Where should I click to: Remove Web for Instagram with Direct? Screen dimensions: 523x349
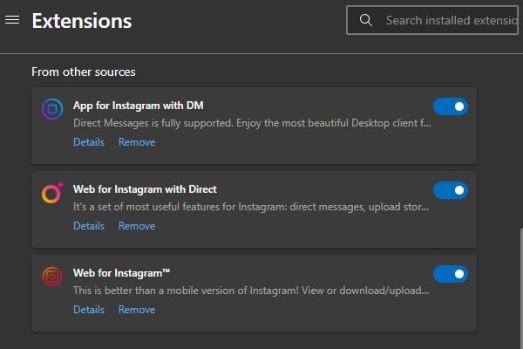[x=137, y=226]
